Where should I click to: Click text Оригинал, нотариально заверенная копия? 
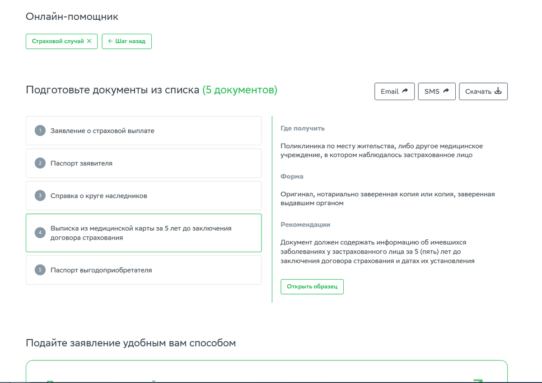tap(388, 198)
